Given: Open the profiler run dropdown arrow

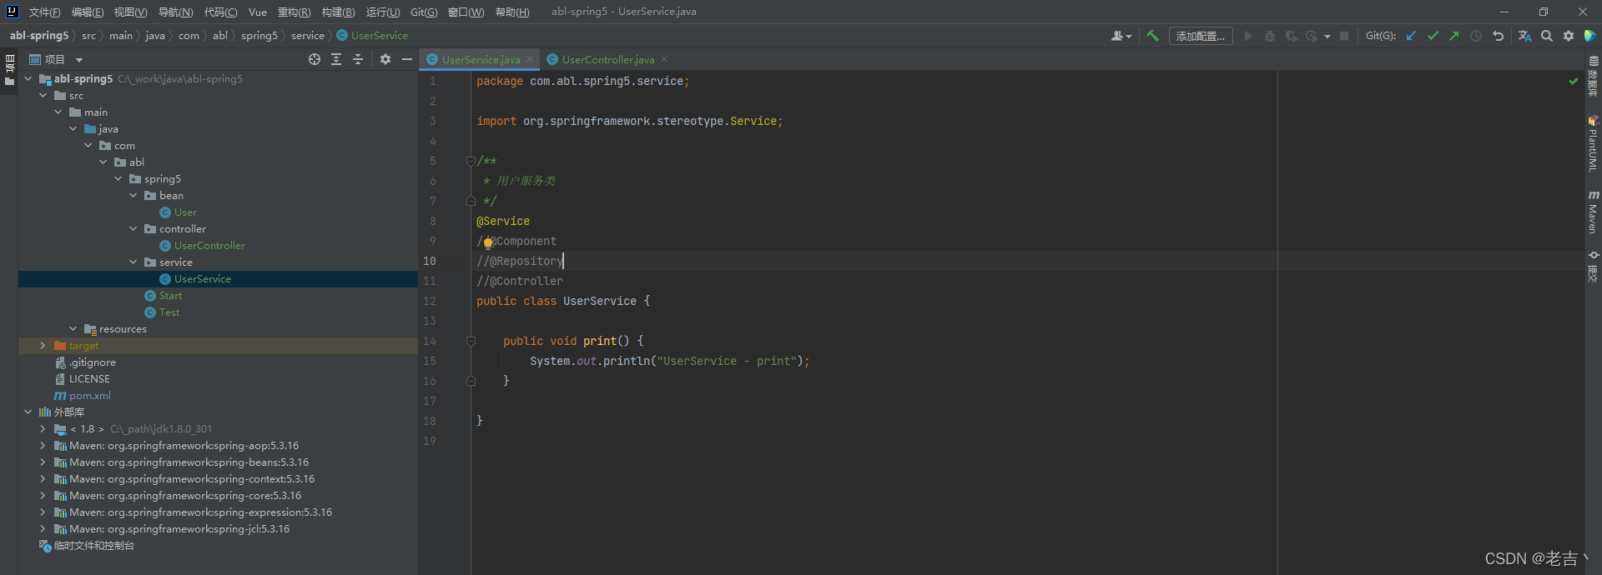Looking at the screenshot, I should point(1327,37).
